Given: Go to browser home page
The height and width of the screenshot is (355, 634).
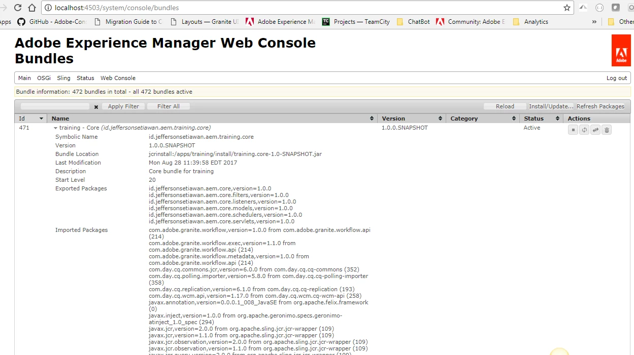Looking at the screenshot, I should (32, 8).
